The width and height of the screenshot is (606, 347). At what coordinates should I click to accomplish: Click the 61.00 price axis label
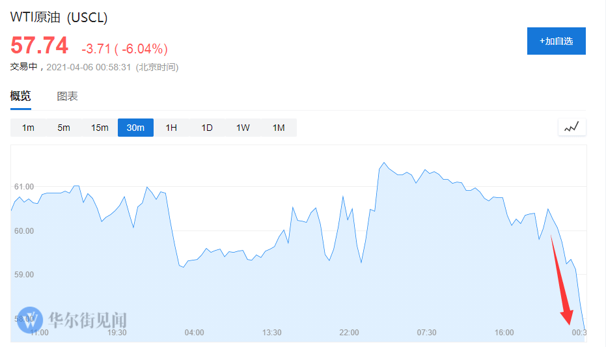[x=24, y=187]
